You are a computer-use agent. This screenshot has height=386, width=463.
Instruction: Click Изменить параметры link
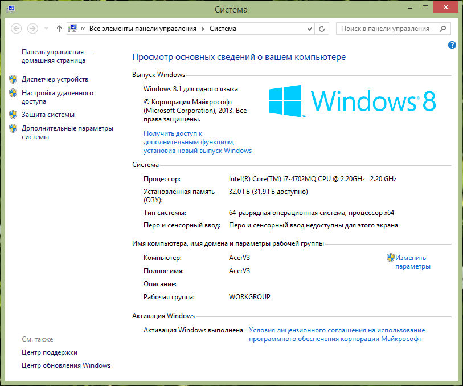[x=412, y=262]
